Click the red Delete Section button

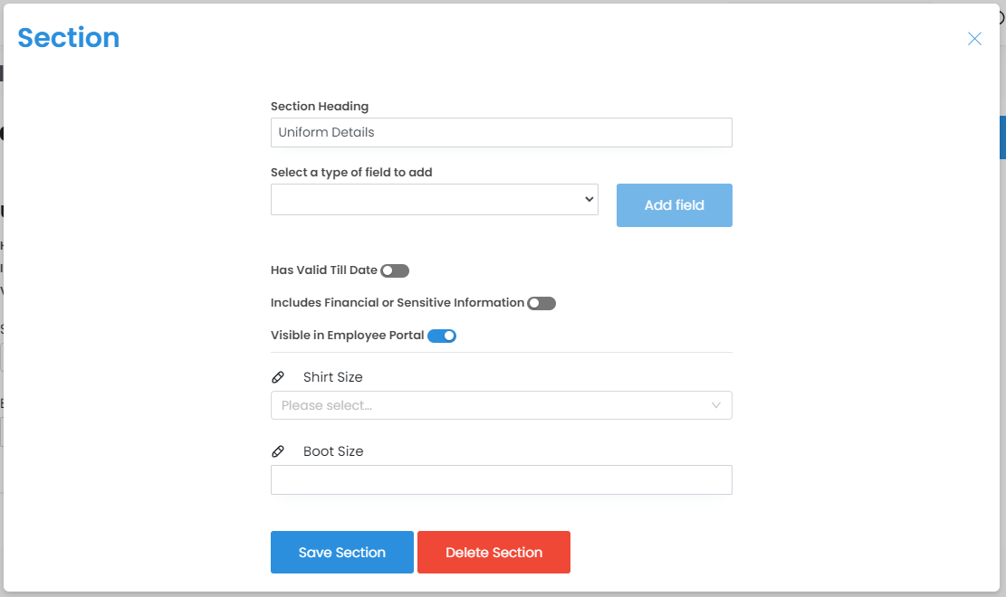pyautogui.click(x=493, y=553)
